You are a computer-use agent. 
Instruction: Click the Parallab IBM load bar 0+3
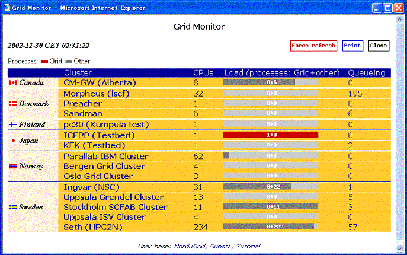click(x=271, y=156)
